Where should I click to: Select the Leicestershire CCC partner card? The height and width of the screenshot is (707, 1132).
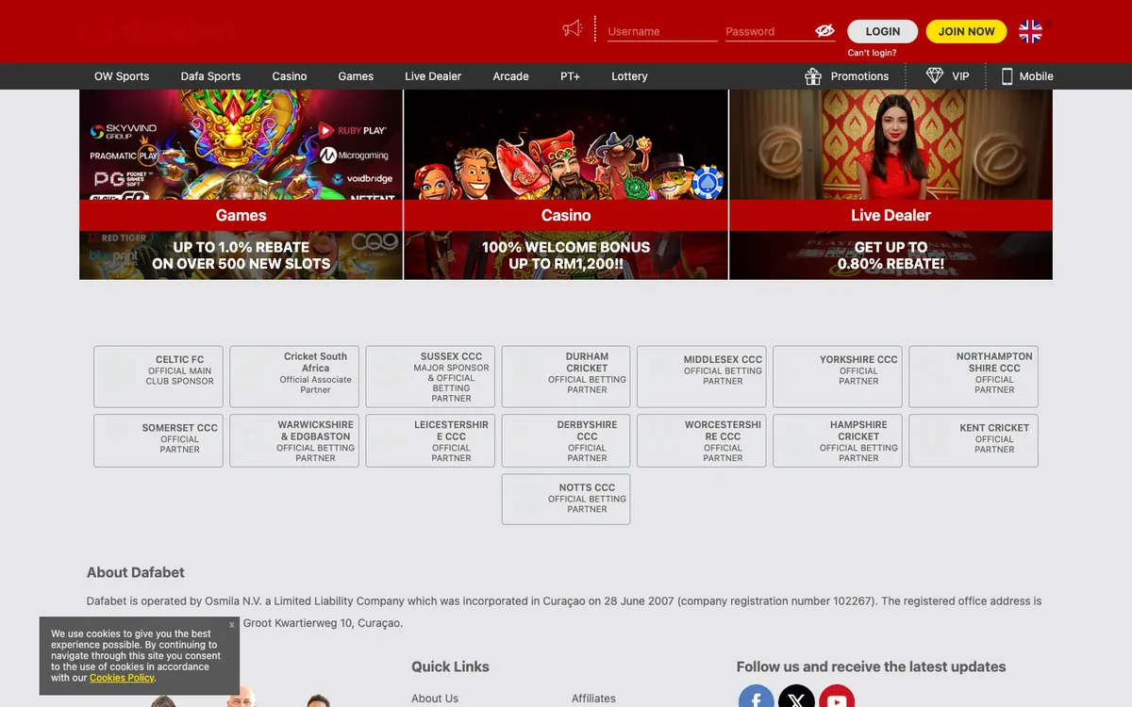(430, 440)
